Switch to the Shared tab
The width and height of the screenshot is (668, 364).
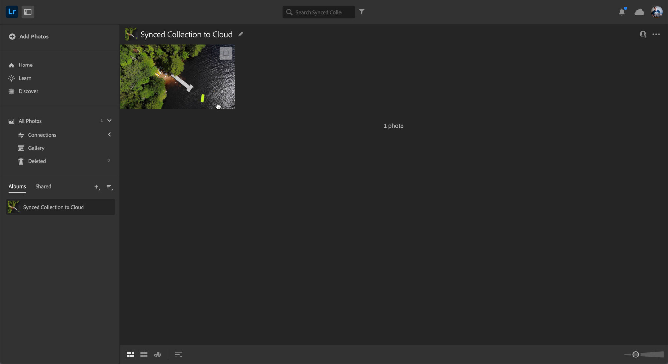point(43,186)
